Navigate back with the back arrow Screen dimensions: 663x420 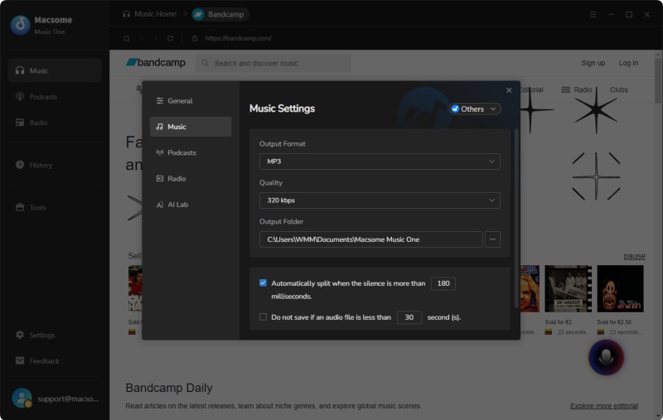point(141,38)
